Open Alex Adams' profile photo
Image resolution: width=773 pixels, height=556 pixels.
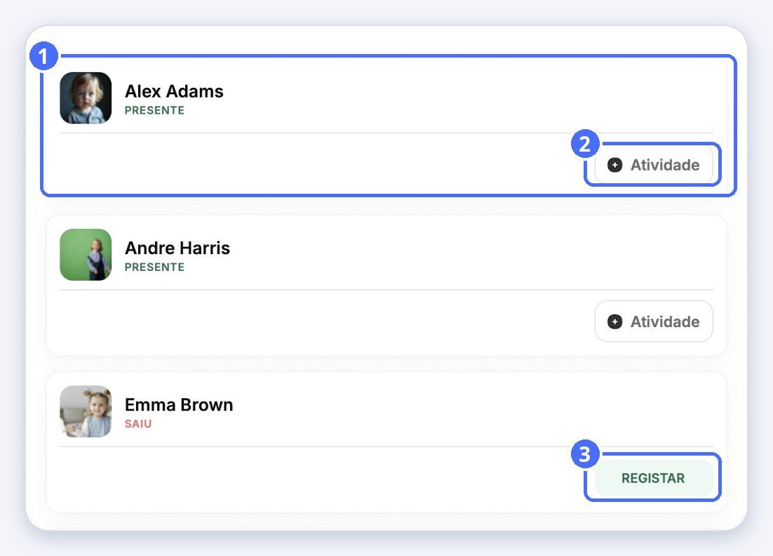[86, 98]
